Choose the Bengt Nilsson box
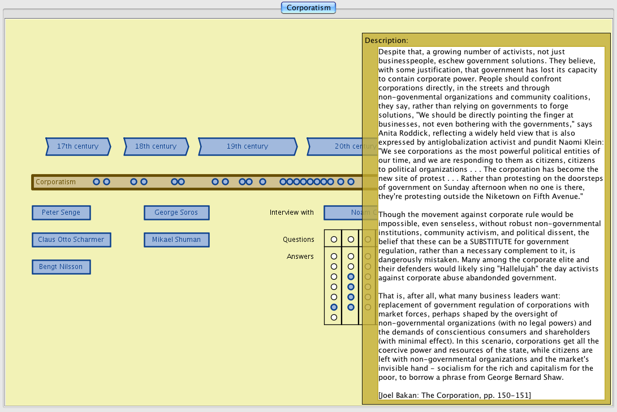 pyautogui.click(x=61, y=267)
